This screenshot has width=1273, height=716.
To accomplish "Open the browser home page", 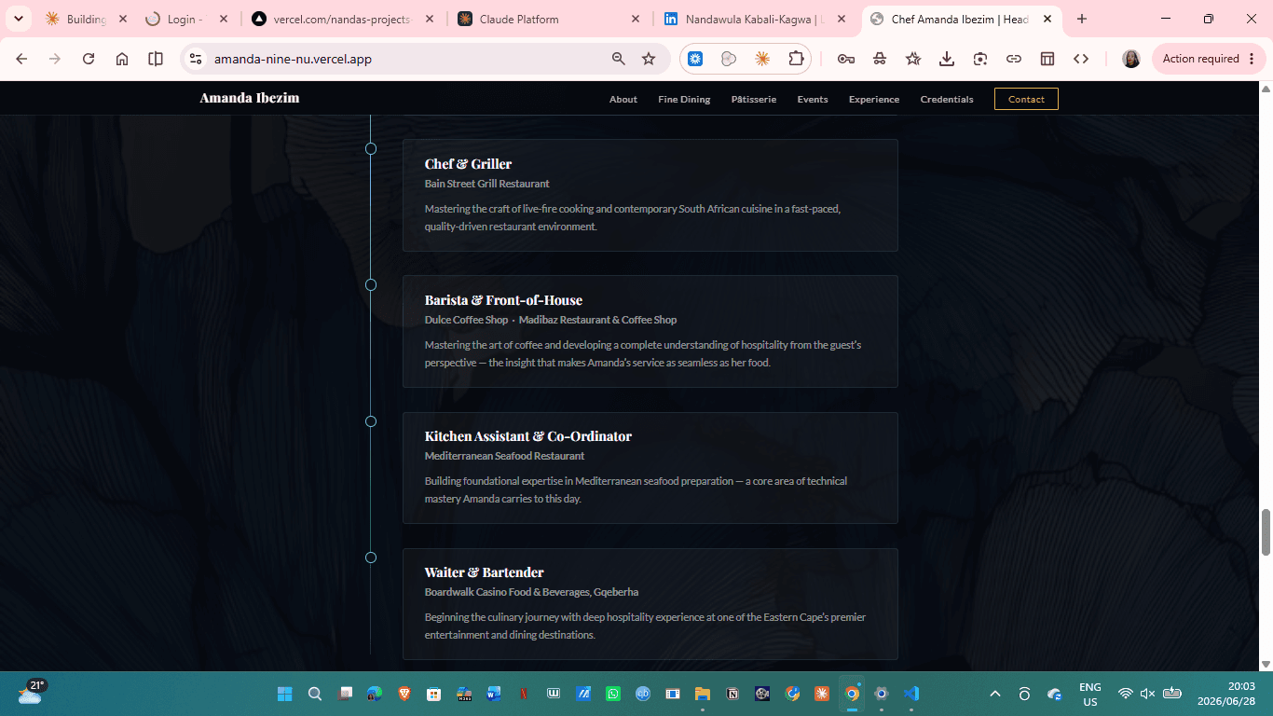I will [x=122, y=59].
